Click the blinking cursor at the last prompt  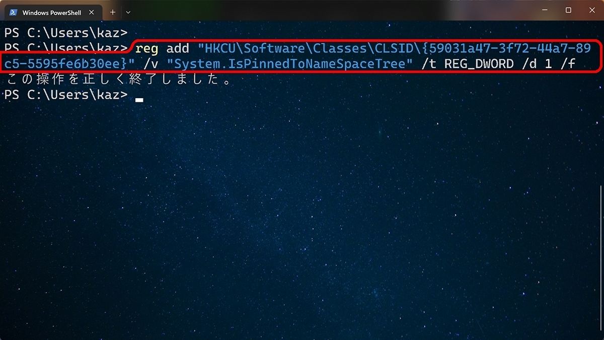tap(139, 100)
